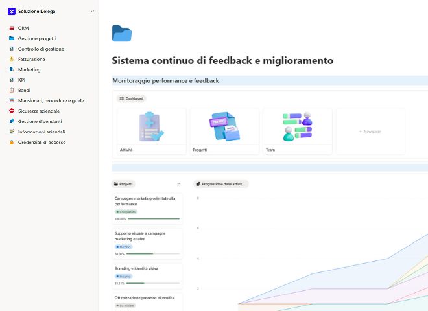Expand the Soluzione Delega workspace switcher chevron
The height and width of the screenshot is (311, 428).
[x=93, y=12]
